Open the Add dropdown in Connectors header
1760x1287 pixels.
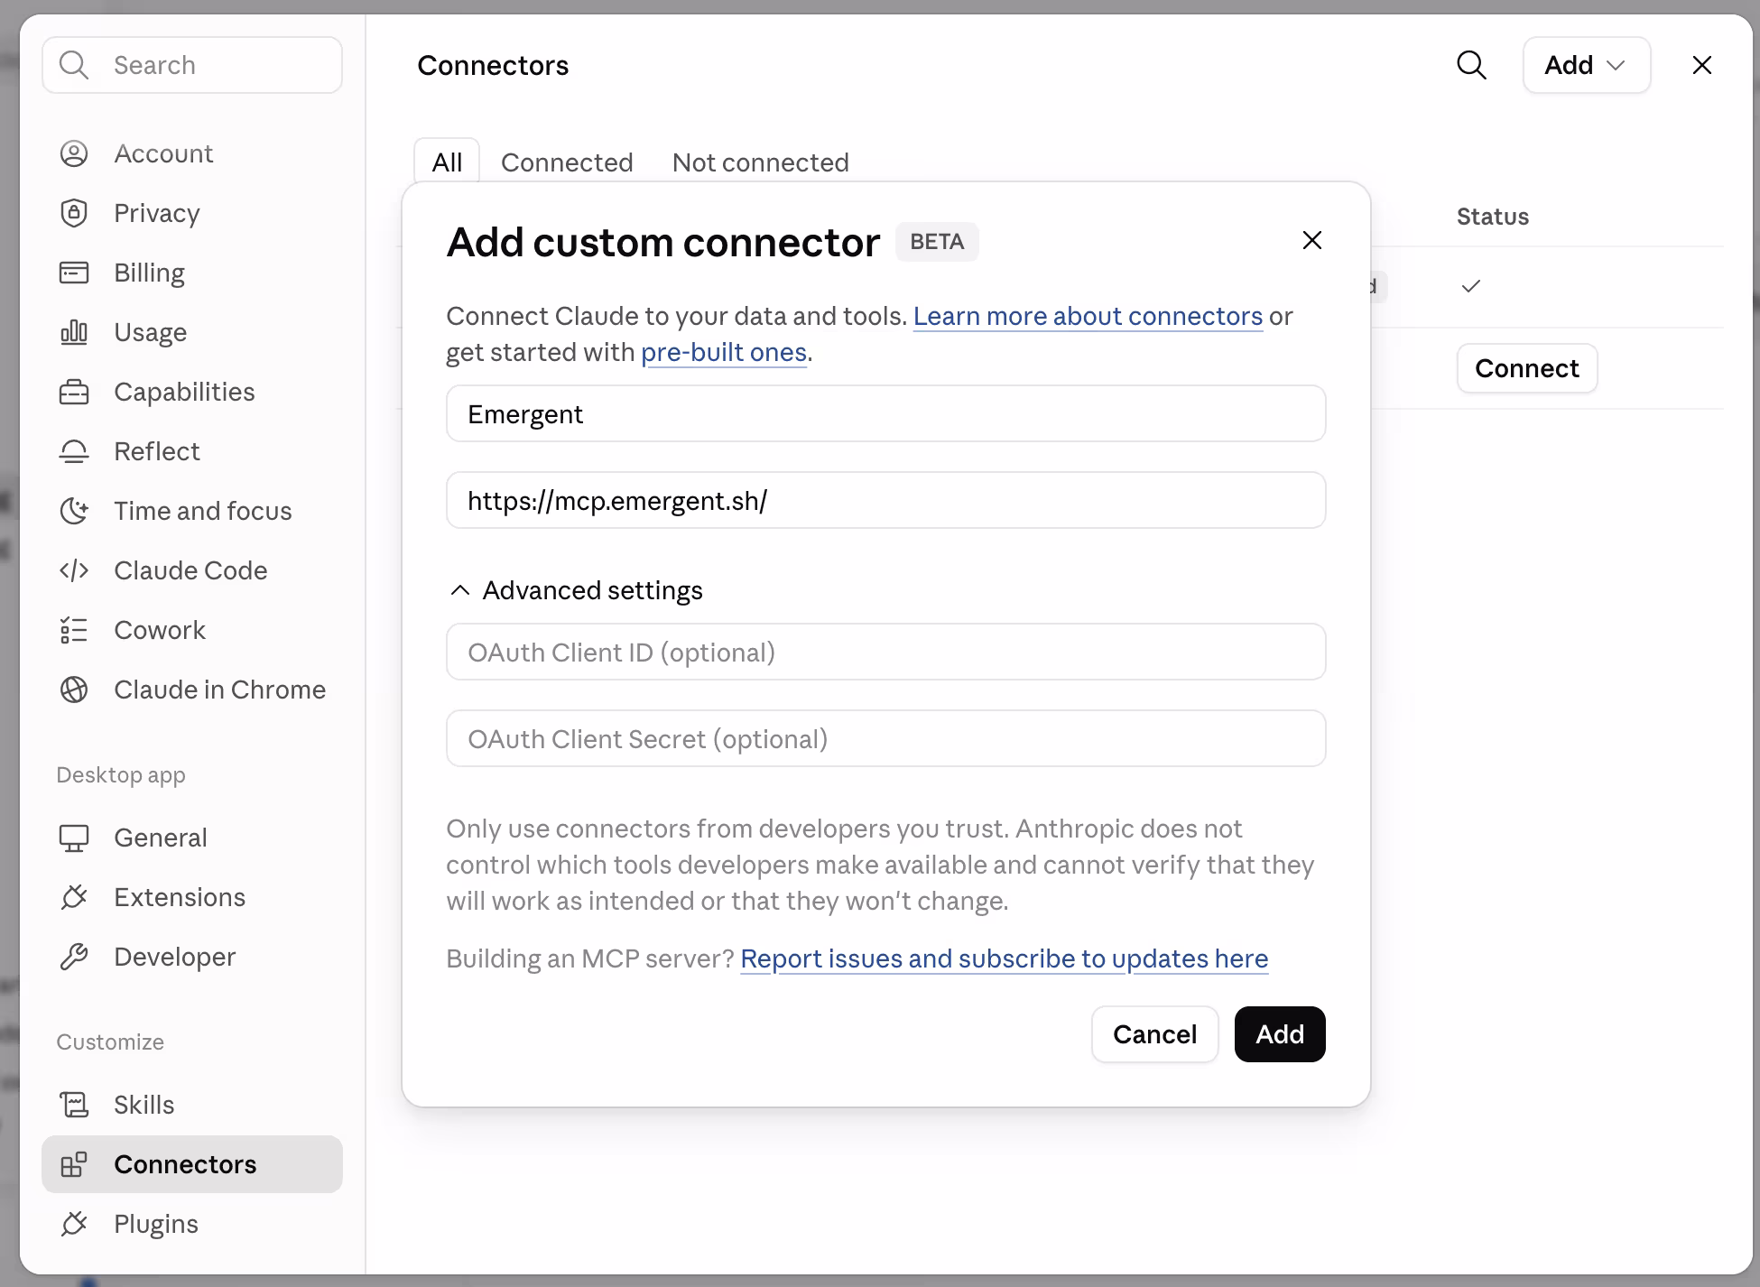[x=1587, y=65]
